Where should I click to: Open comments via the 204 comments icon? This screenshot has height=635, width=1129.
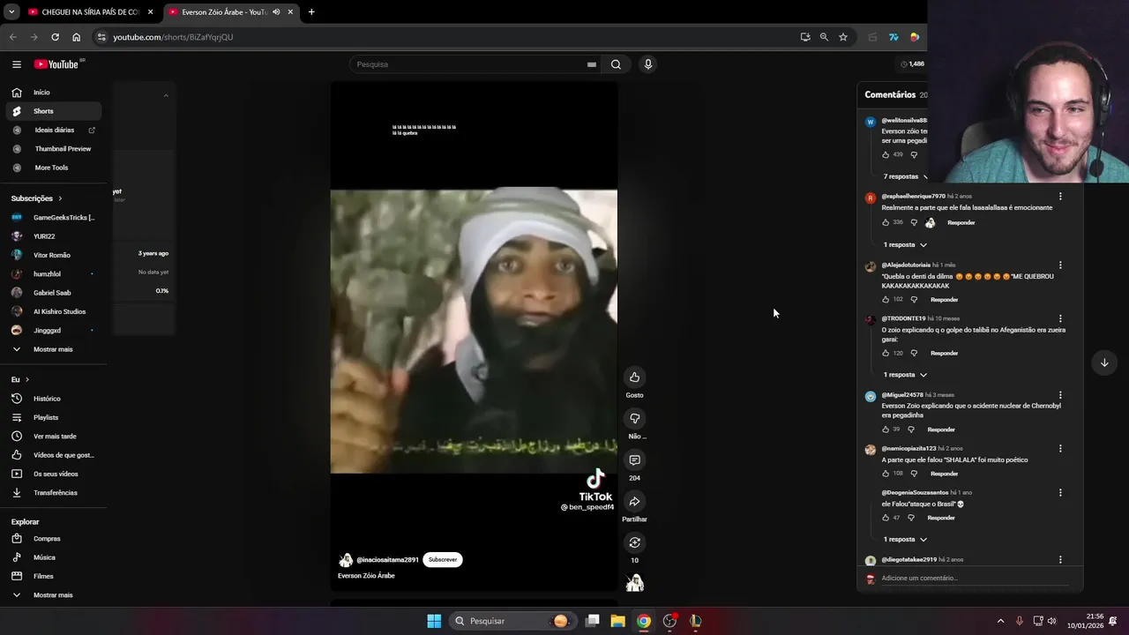pyautogui.click(x=634, y=460)
